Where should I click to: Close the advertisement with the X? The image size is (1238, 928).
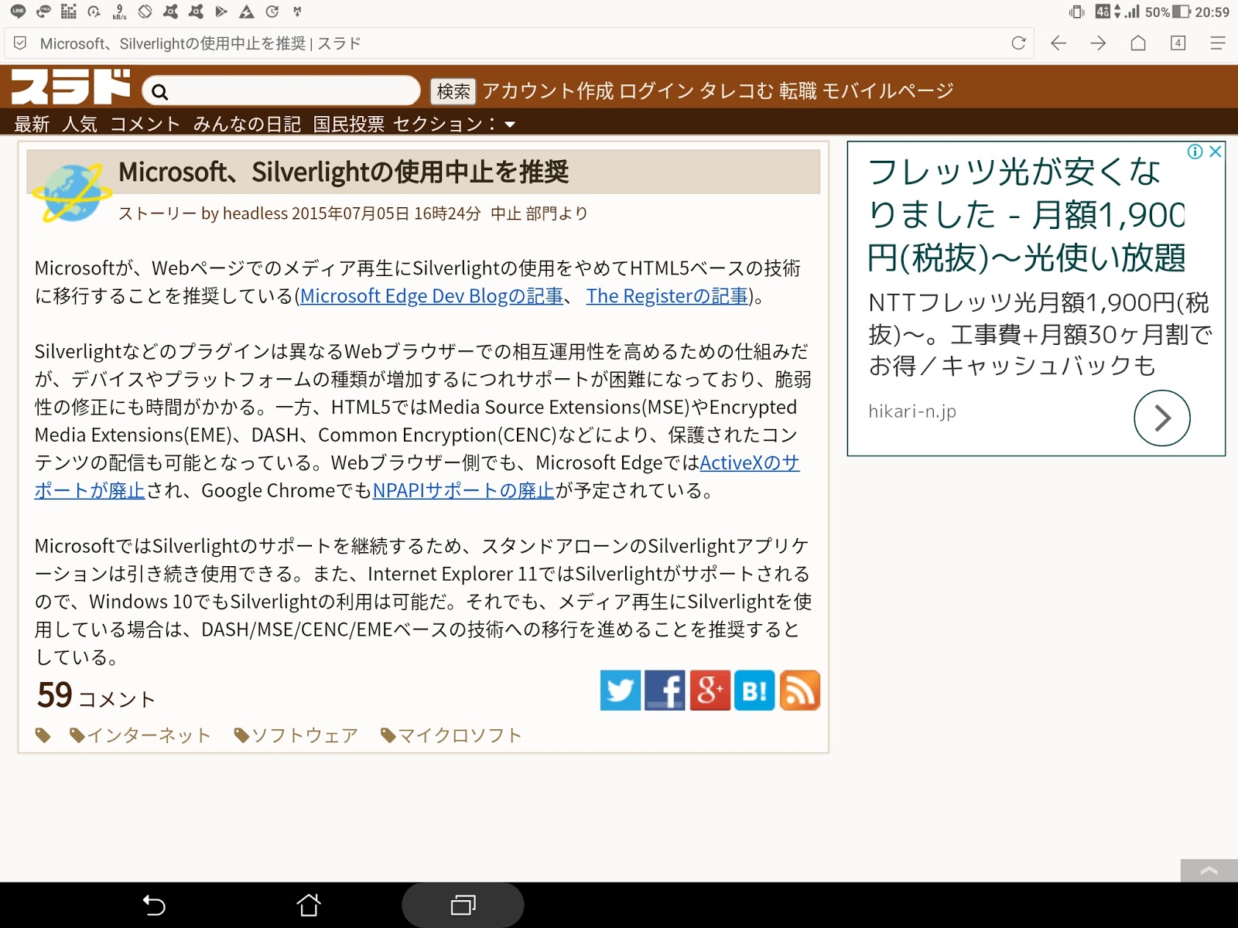point(1216,152)
